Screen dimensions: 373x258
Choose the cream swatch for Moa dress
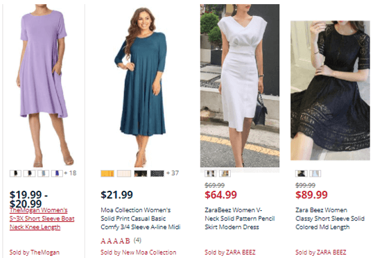click(x=124, y=173)
